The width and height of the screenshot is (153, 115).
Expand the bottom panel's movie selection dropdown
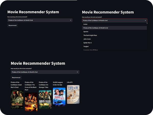pyautogui.click(x=45, y=72)
